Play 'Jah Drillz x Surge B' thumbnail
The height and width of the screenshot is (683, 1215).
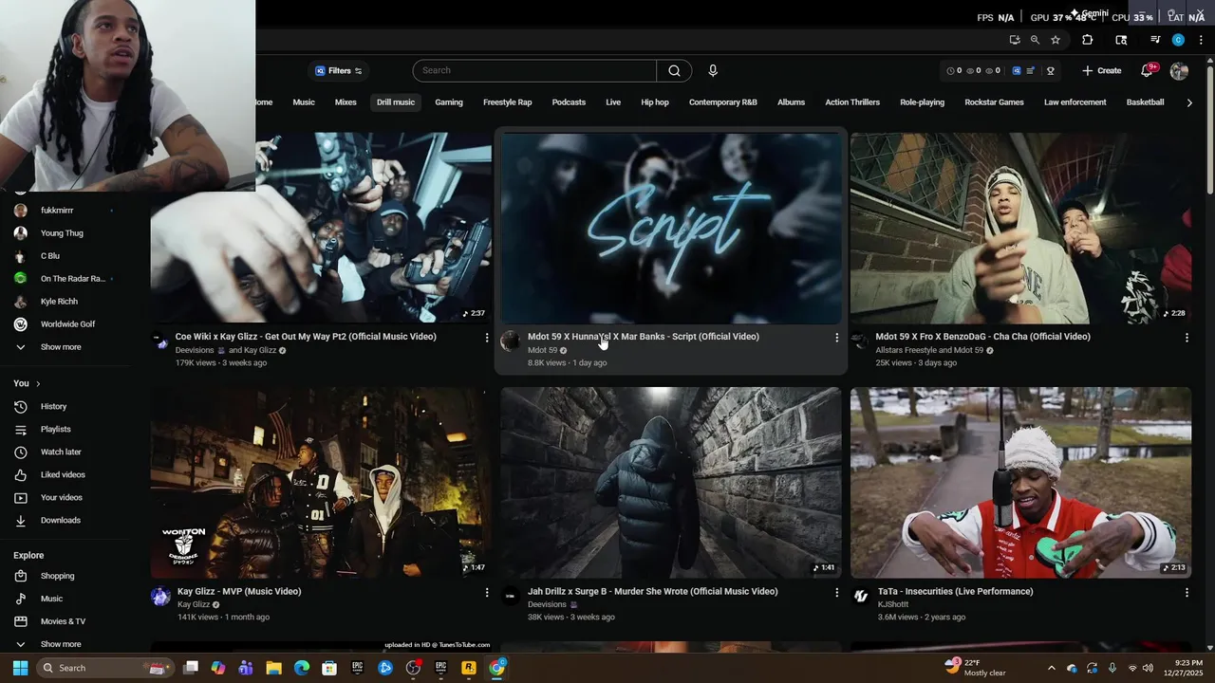pyautogui.click(x=671, y=482)
